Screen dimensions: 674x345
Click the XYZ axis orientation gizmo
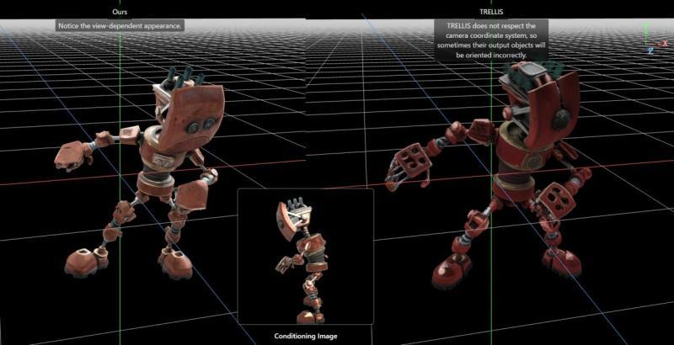tap(655, 39)
